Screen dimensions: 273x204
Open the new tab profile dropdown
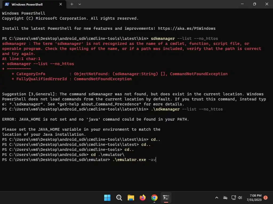click(79, 4)
